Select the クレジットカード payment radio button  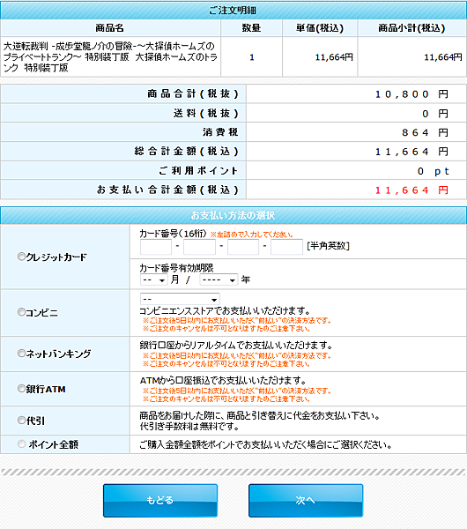point(21,257)
